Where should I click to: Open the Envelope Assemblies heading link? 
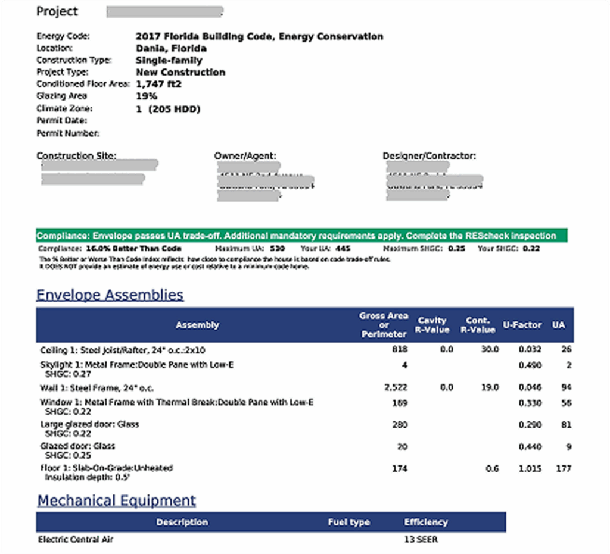coord(110,295)
